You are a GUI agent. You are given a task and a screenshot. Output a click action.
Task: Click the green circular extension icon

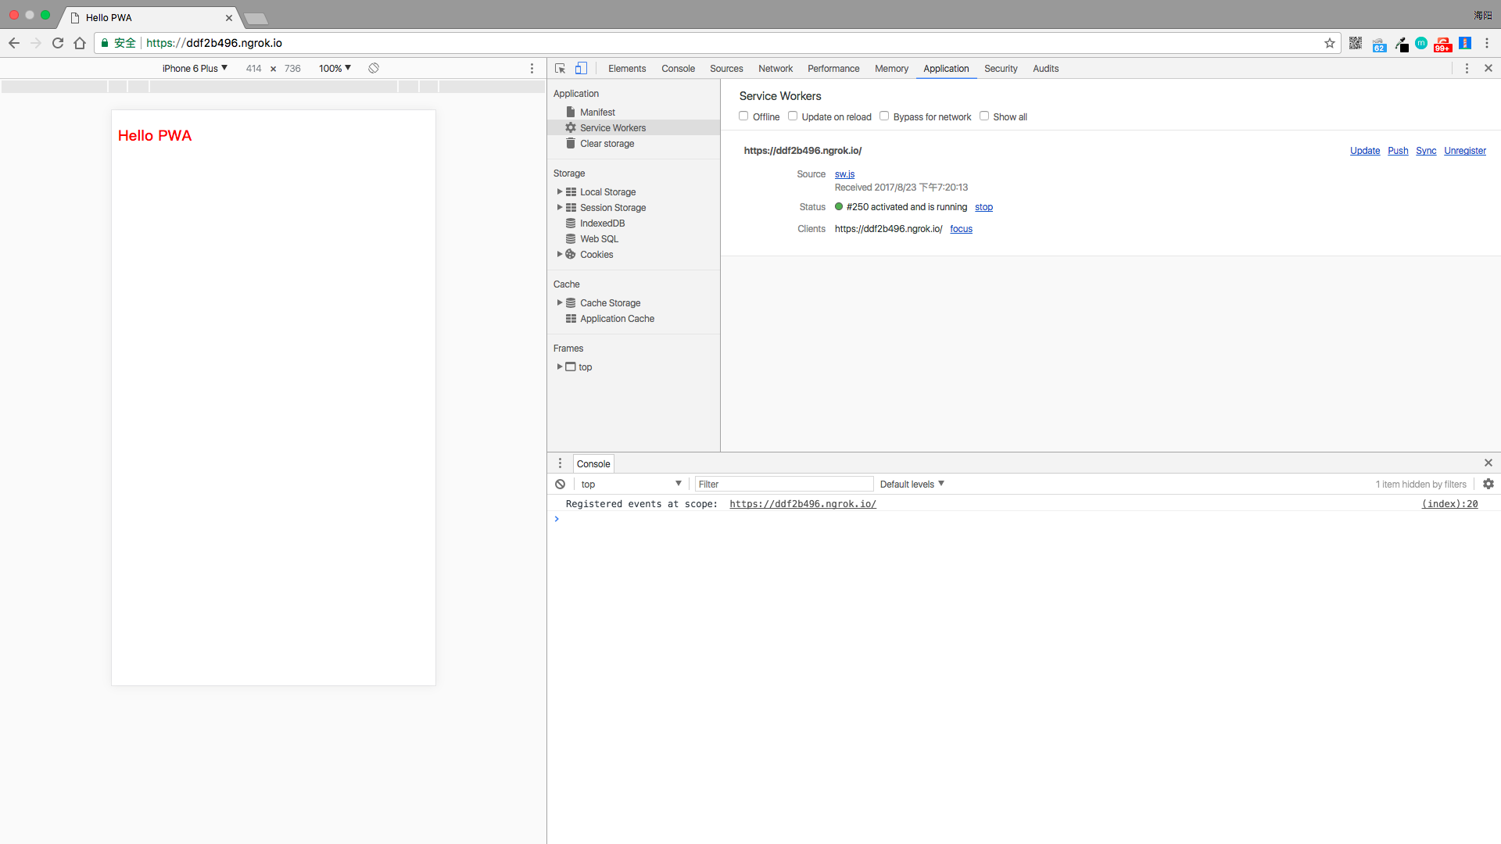click(x=1421, y=43)
